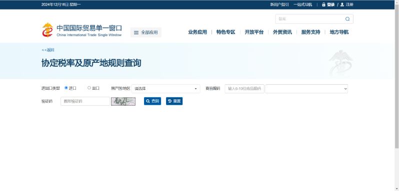Image resolution: width=399 pixels, height=191 pixels.
Task: Open the 服务支持 menu
Action: click(x=310, y=32)
